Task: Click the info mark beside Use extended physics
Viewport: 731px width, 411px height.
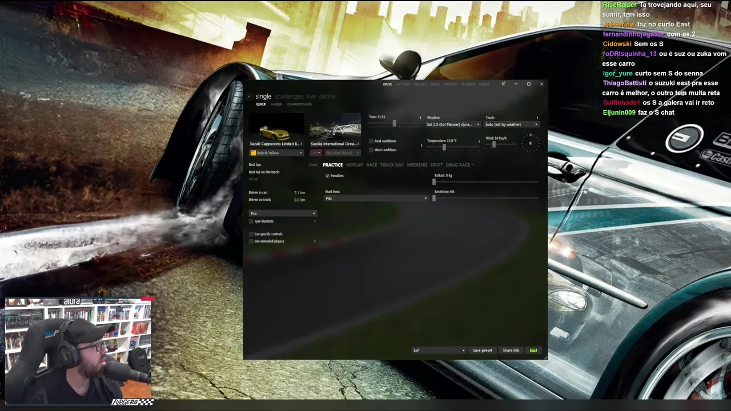Action: pos(315,241)
